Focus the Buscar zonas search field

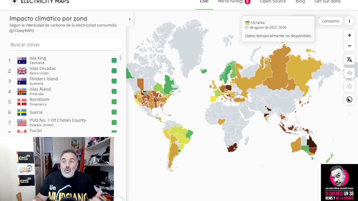coord(65,45)
